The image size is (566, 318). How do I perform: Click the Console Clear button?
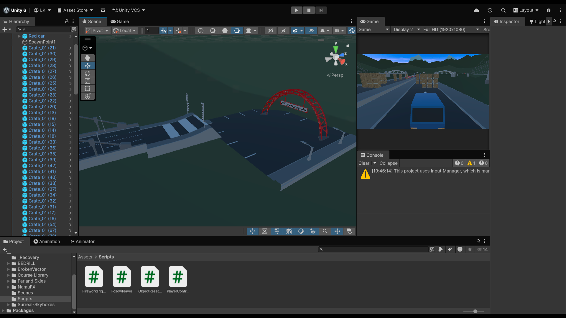[364, 163]
